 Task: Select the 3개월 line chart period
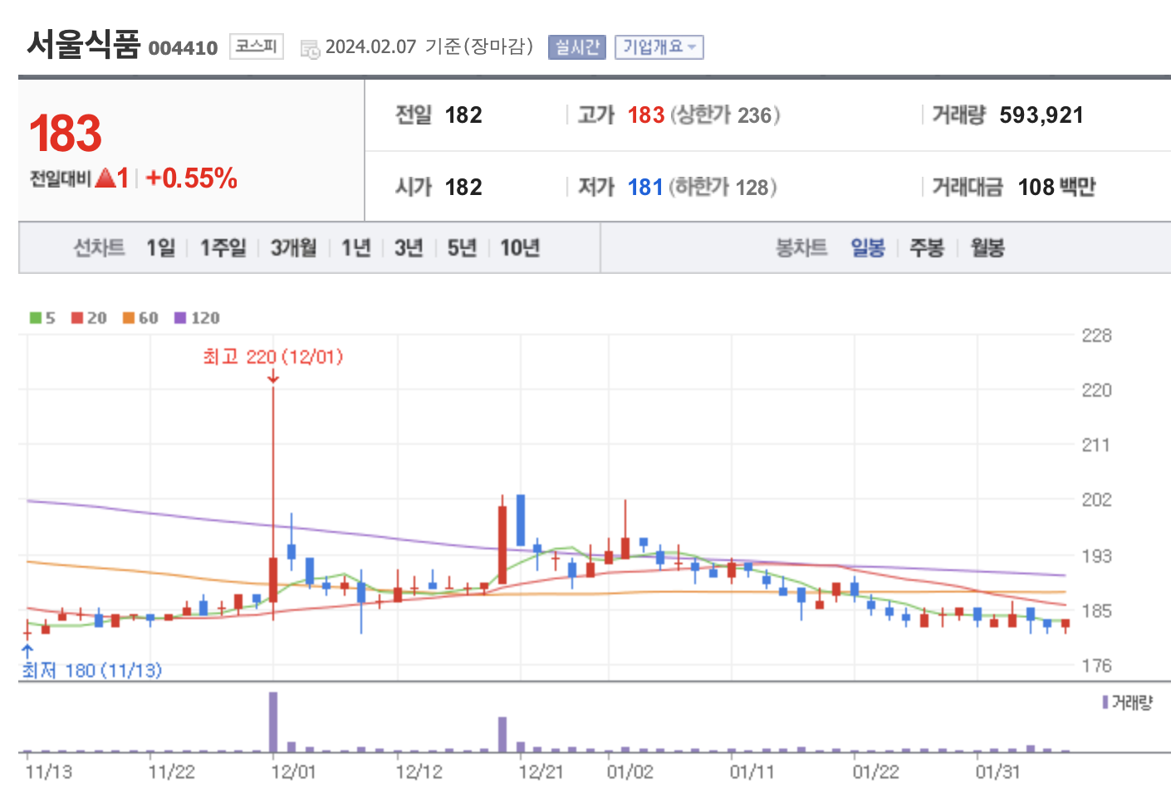pos(294,247)
